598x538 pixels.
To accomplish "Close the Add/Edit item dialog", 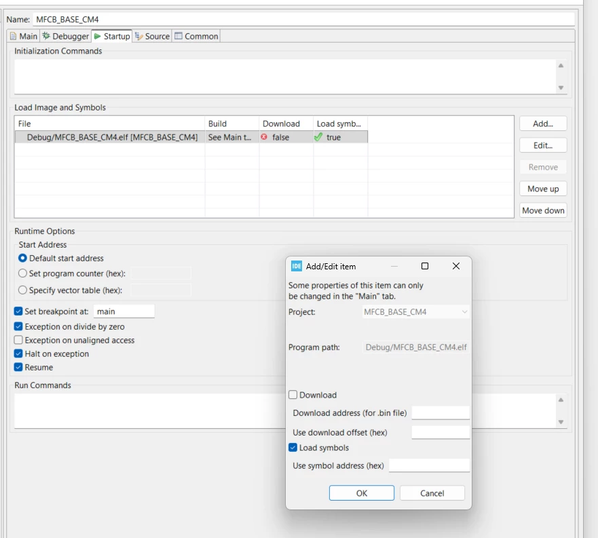I will (x=455, y=266).
